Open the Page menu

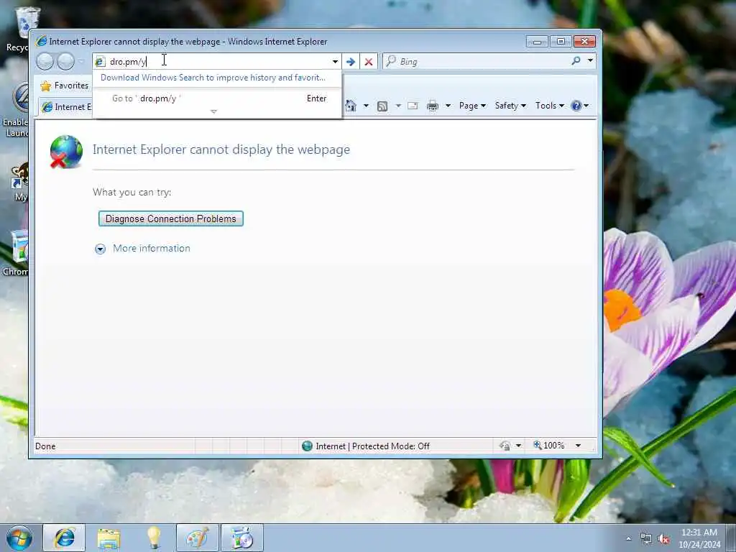pos(472,106)
